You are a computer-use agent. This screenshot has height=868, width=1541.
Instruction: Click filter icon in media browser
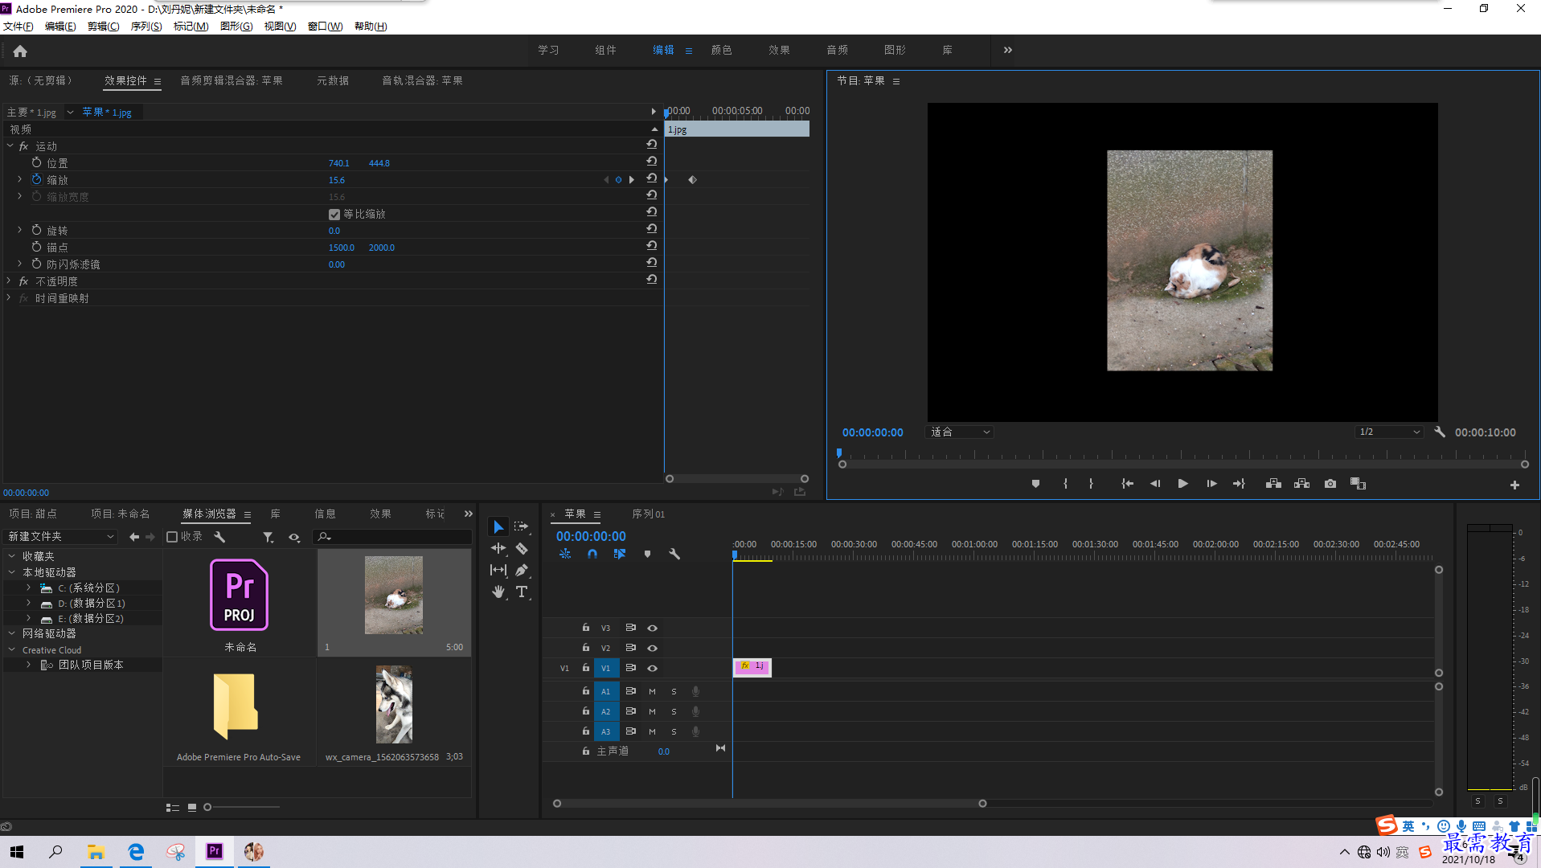[x=268, y=537]
